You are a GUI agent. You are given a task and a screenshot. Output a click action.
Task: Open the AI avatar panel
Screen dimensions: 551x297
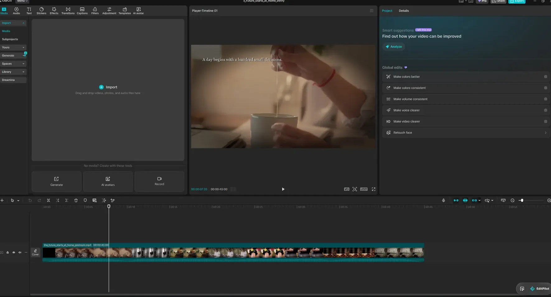pyautogui.click(x=138, y=11)
